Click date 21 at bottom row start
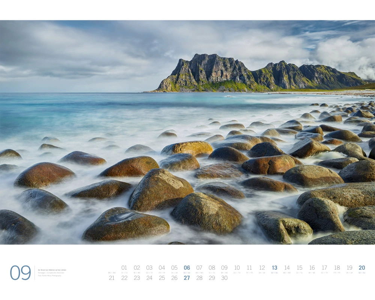Screen dimensions: 375x300 (112, 278)
